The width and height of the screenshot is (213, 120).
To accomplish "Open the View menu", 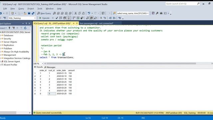I will (x=13, y=9).
